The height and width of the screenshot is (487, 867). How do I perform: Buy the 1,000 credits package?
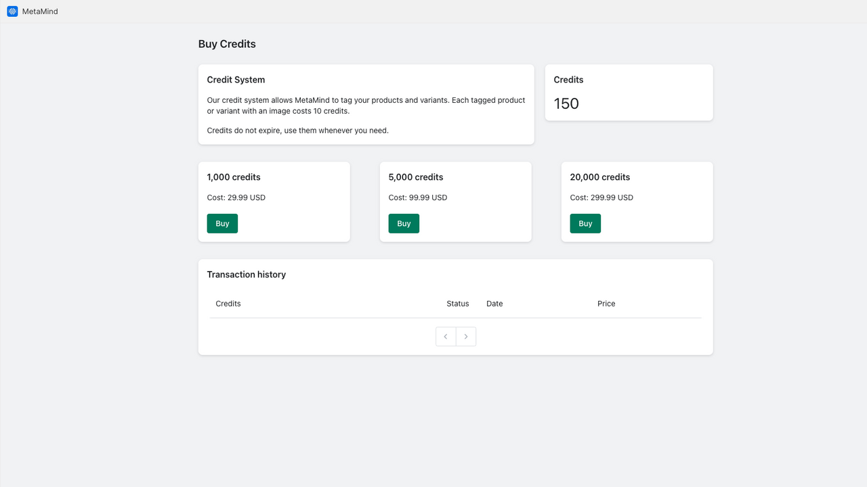[222, 223]
